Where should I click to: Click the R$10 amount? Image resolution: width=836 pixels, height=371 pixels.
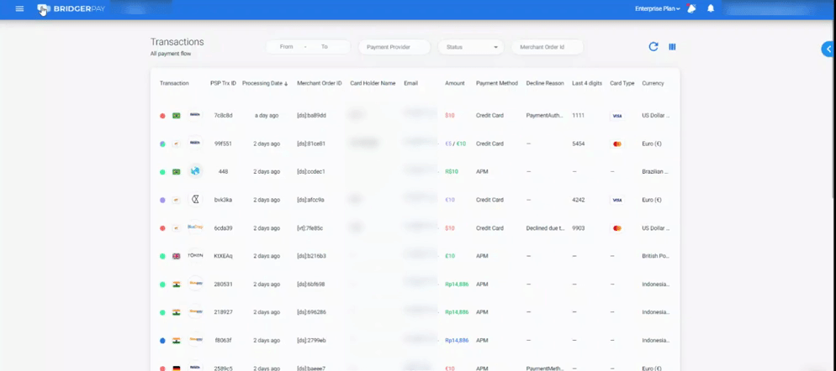pyautogui.click(x=452, y=172)
